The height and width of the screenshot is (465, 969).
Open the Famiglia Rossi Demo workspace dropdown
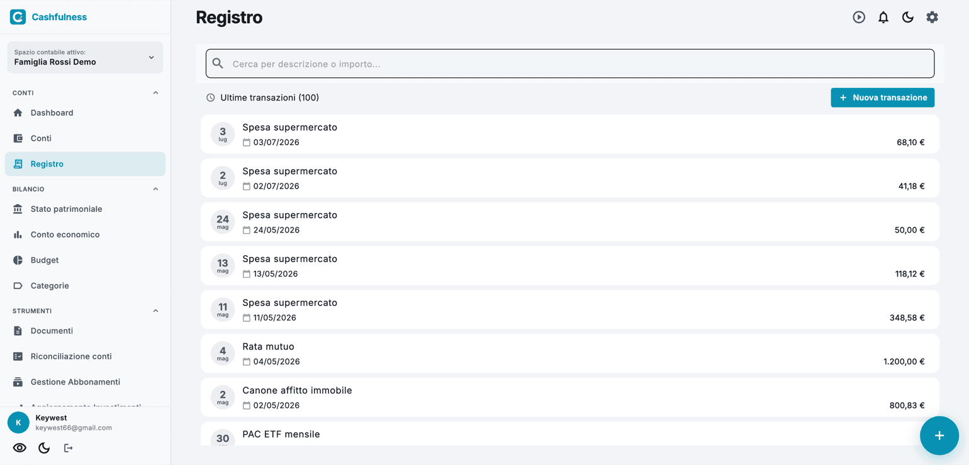[x=85, y=57]
